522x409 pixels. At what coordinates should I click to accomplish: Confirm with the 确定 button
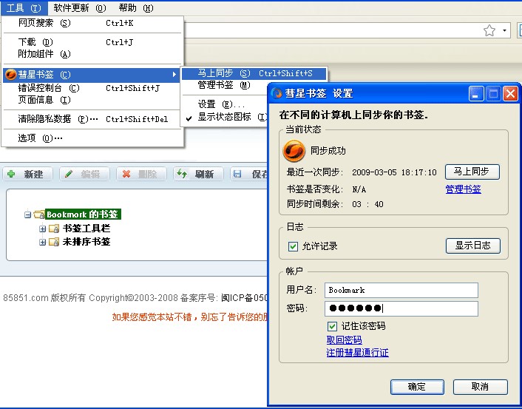(x=417, y=387)
